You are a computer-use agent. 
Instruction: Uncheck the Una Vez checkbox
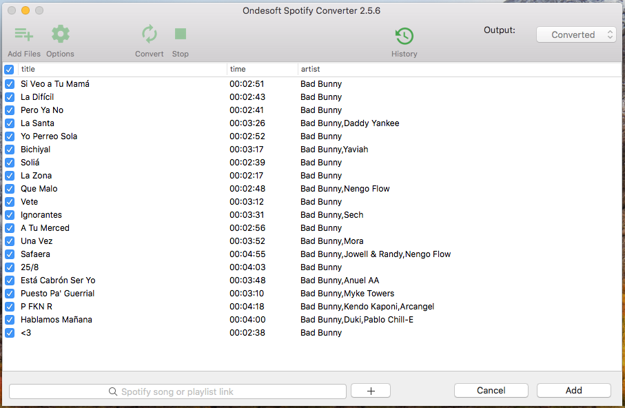click(x=10, y=241)
